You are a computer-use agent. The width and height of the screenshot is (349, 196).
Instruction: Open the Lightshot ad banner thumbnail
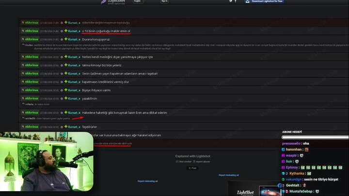click(254, 189)
